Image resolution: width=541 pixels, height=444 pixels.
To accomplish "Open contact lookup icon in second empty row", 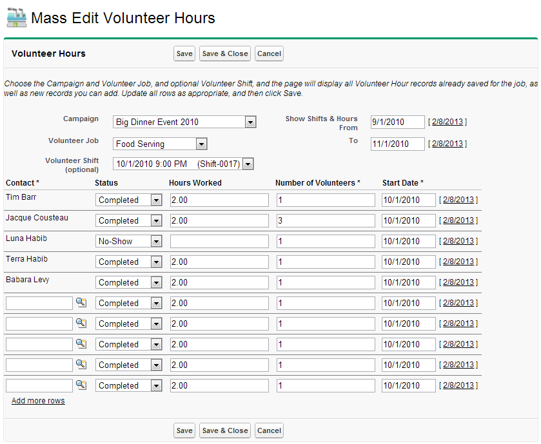I will [x=81, y=323].
